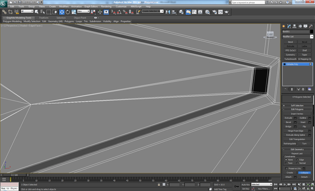Toggle the Keyboard Shortcut Override icon
The image size is (315, 191).
point(106,12)
